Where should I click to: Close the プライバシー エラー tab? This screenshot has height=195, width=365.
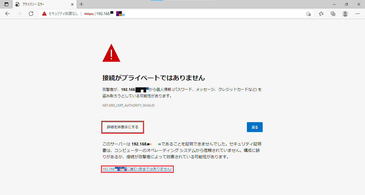coord(72,4)
